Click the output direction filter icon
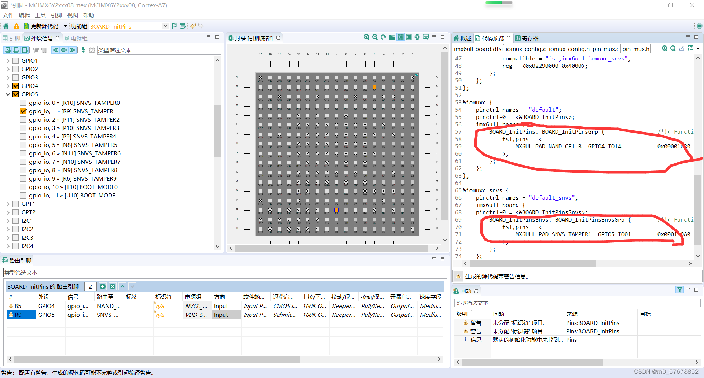Image resolution: width=704 pixels, height=378 pixels. (64, 50)
